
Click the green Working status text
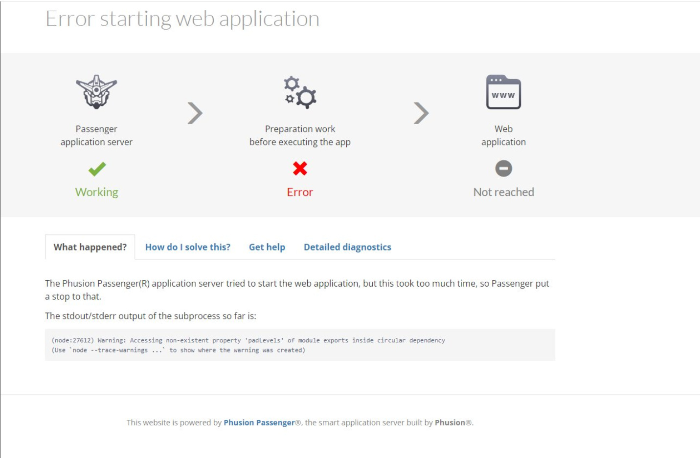point(97,192)
